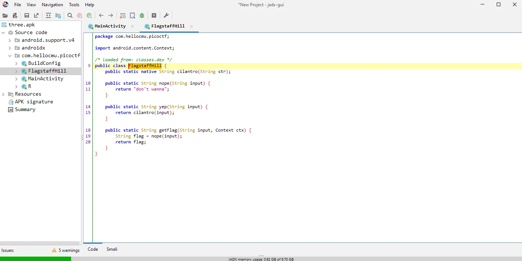Switch to the Smali view tab
The width and height of the screenshot is (522, 261).
pyautogui.click(x=112, y=249)
